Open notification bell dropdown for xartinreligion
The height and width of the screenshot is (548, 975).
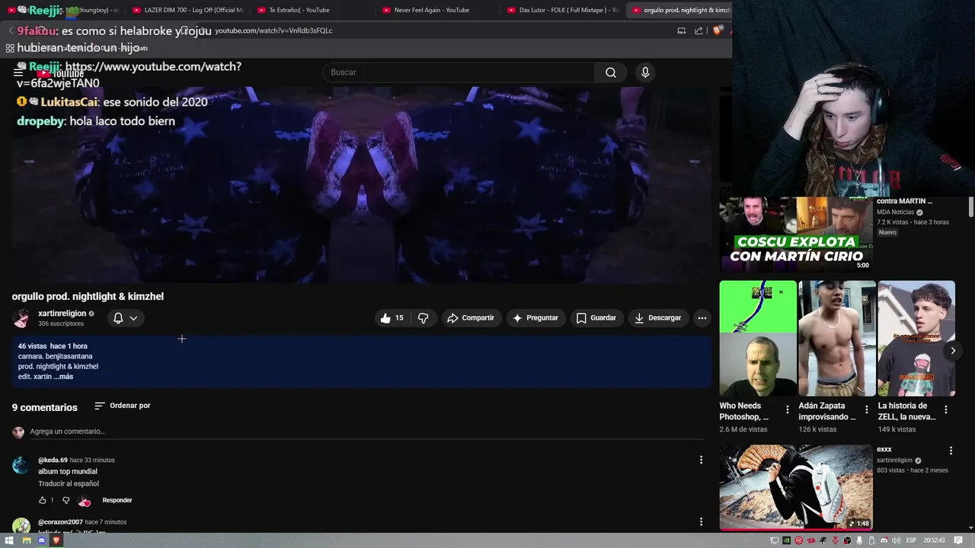click(126, 318)
